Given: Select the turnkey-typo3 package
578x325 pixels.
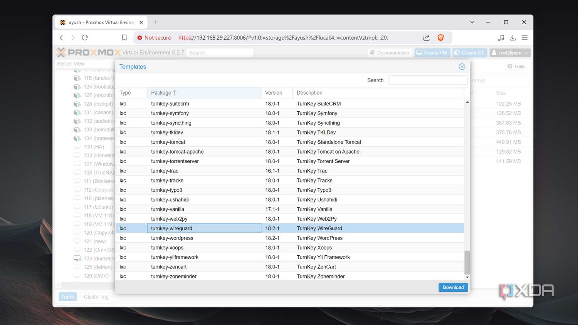Looking at the screenshot, I should pyautogui.click(x=166, y=190).
